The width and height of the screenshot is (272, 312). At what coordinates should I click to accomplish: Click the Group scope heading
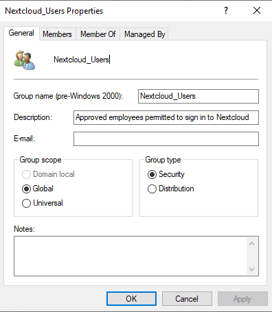tap(41, 160)
